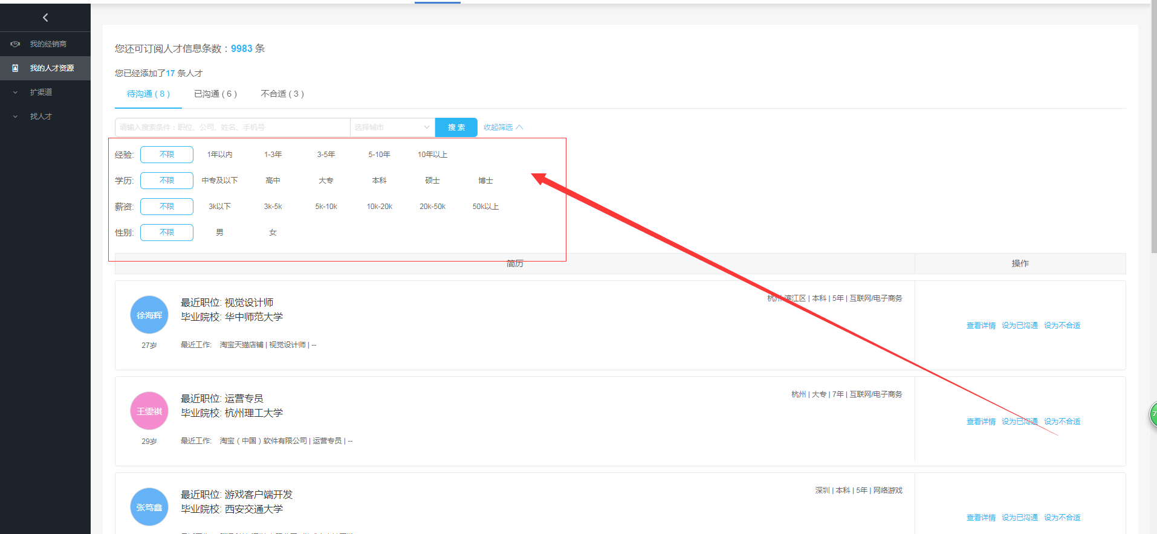
Task: Expand the 找人才 sidebar menu
Action: point(41,117)
